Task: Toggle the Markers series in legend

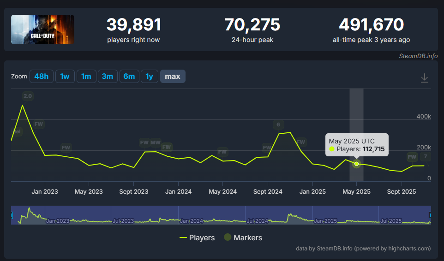Action: [x=243, y=238]
